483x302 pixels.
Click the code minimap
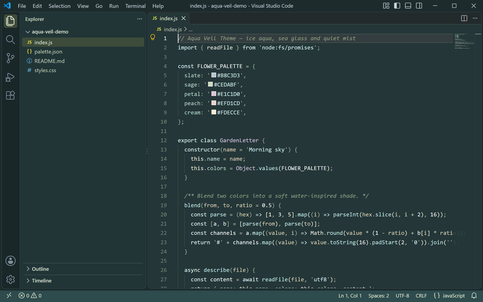tap(465, 41)
